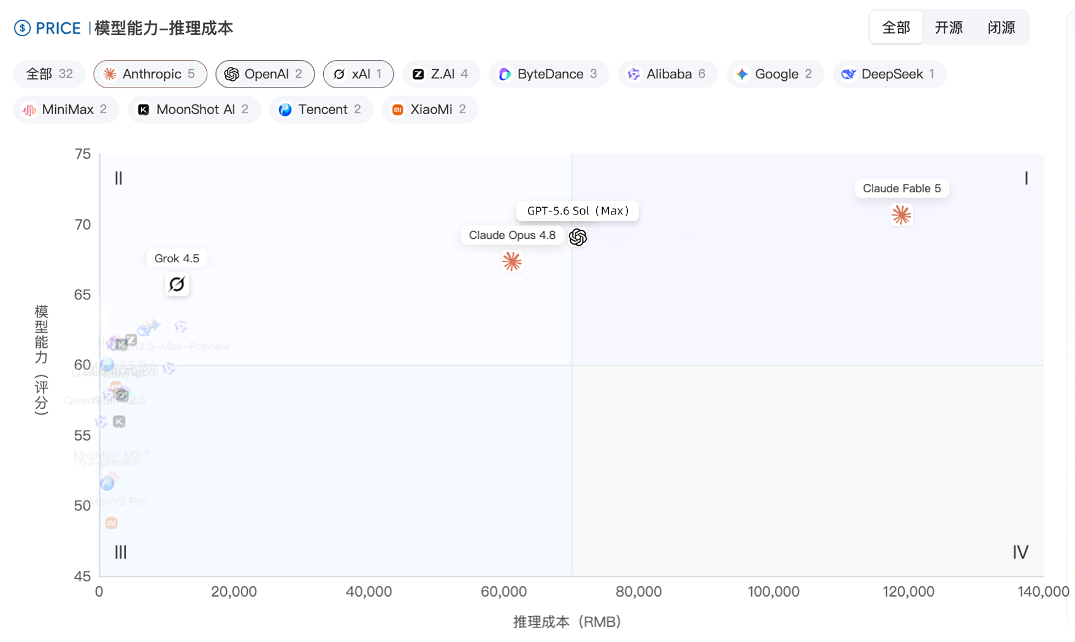This screenshot has height=642, width=1075.
Task: Click the faded Alibaba marker on the 60 gridline
Action: 169,368
